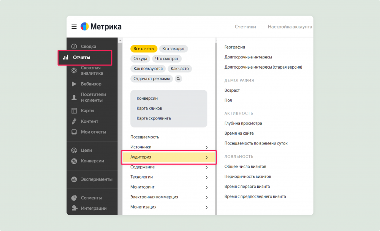Expand the Мониторинг submenu arrow

point(206,187)
